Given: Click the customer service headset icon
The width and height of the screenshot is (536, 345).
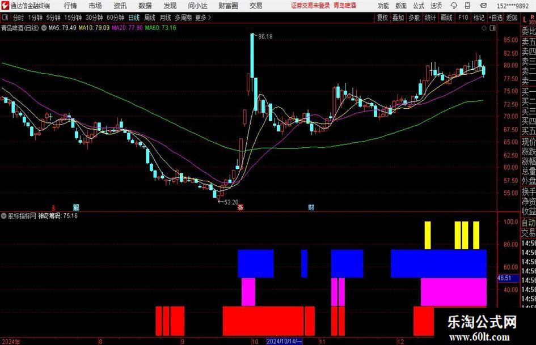Looking at the screenshot, I should (x=454, y=6).
